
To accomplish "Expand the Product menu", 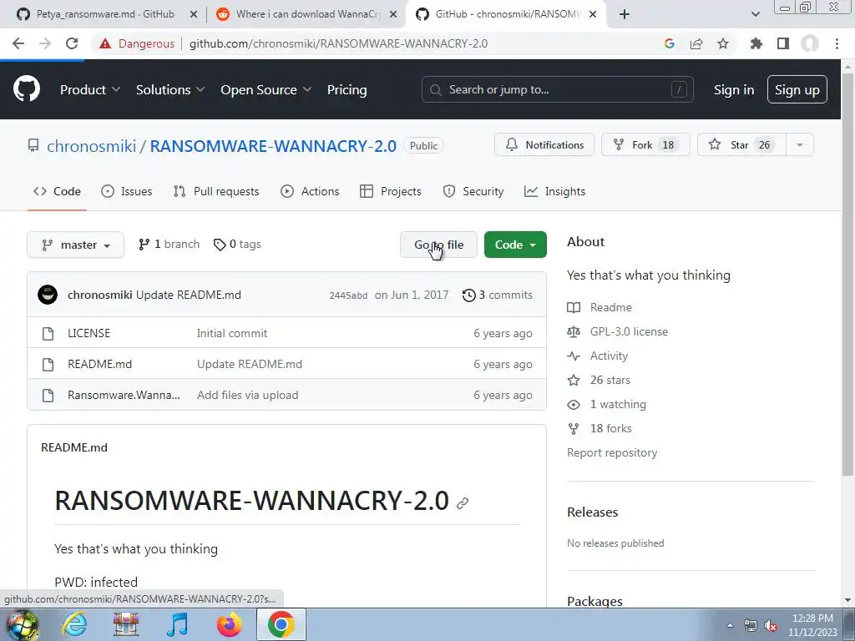I will coord(90,90).
